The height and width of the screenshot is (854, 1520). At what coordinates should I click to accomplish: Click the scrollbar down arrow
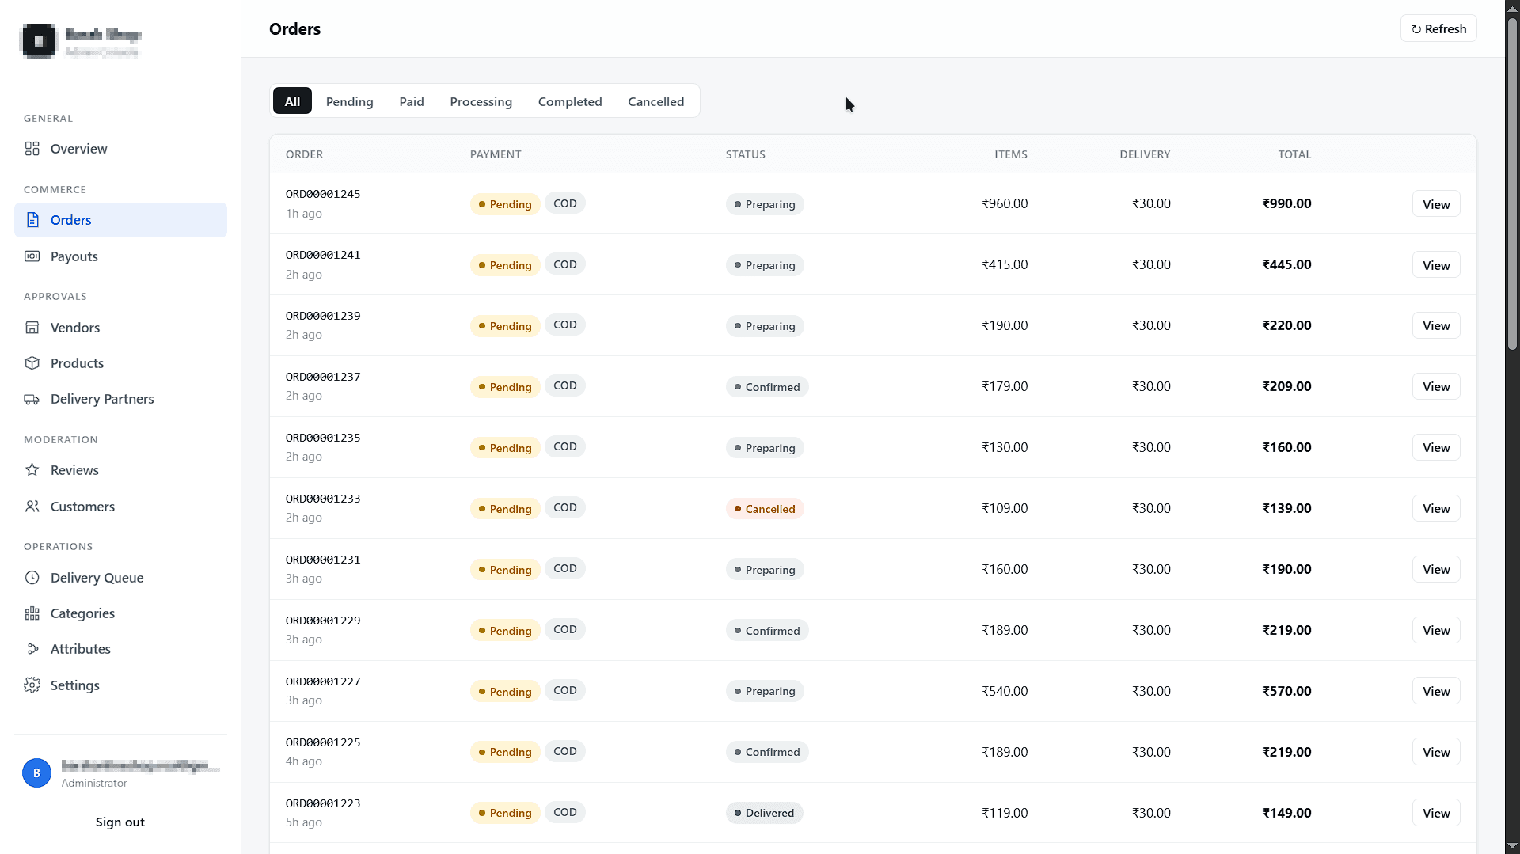click(1512, 846)
